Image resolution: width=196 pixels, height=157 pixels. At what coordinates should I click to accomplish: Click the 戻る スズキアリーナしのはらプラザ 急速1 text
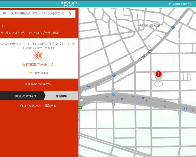[x=33, y=33]
